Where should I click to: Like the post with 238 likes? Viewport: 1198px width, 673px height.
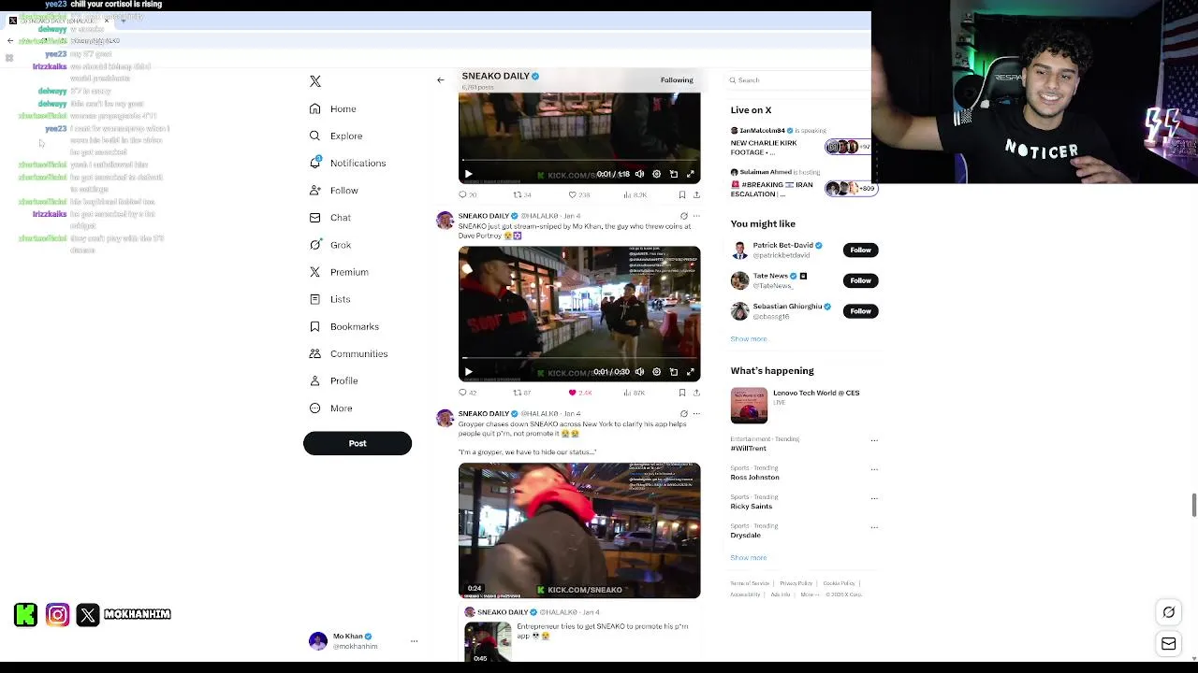[579, 195]
